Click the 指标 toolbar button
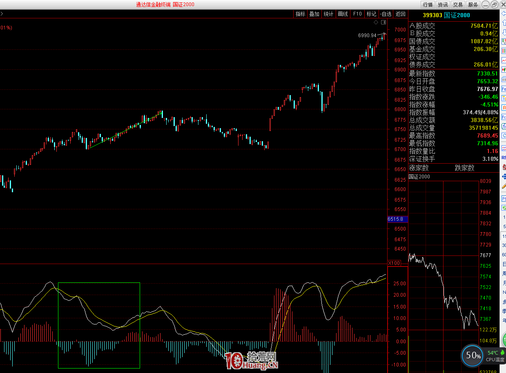 coord(300,14)
